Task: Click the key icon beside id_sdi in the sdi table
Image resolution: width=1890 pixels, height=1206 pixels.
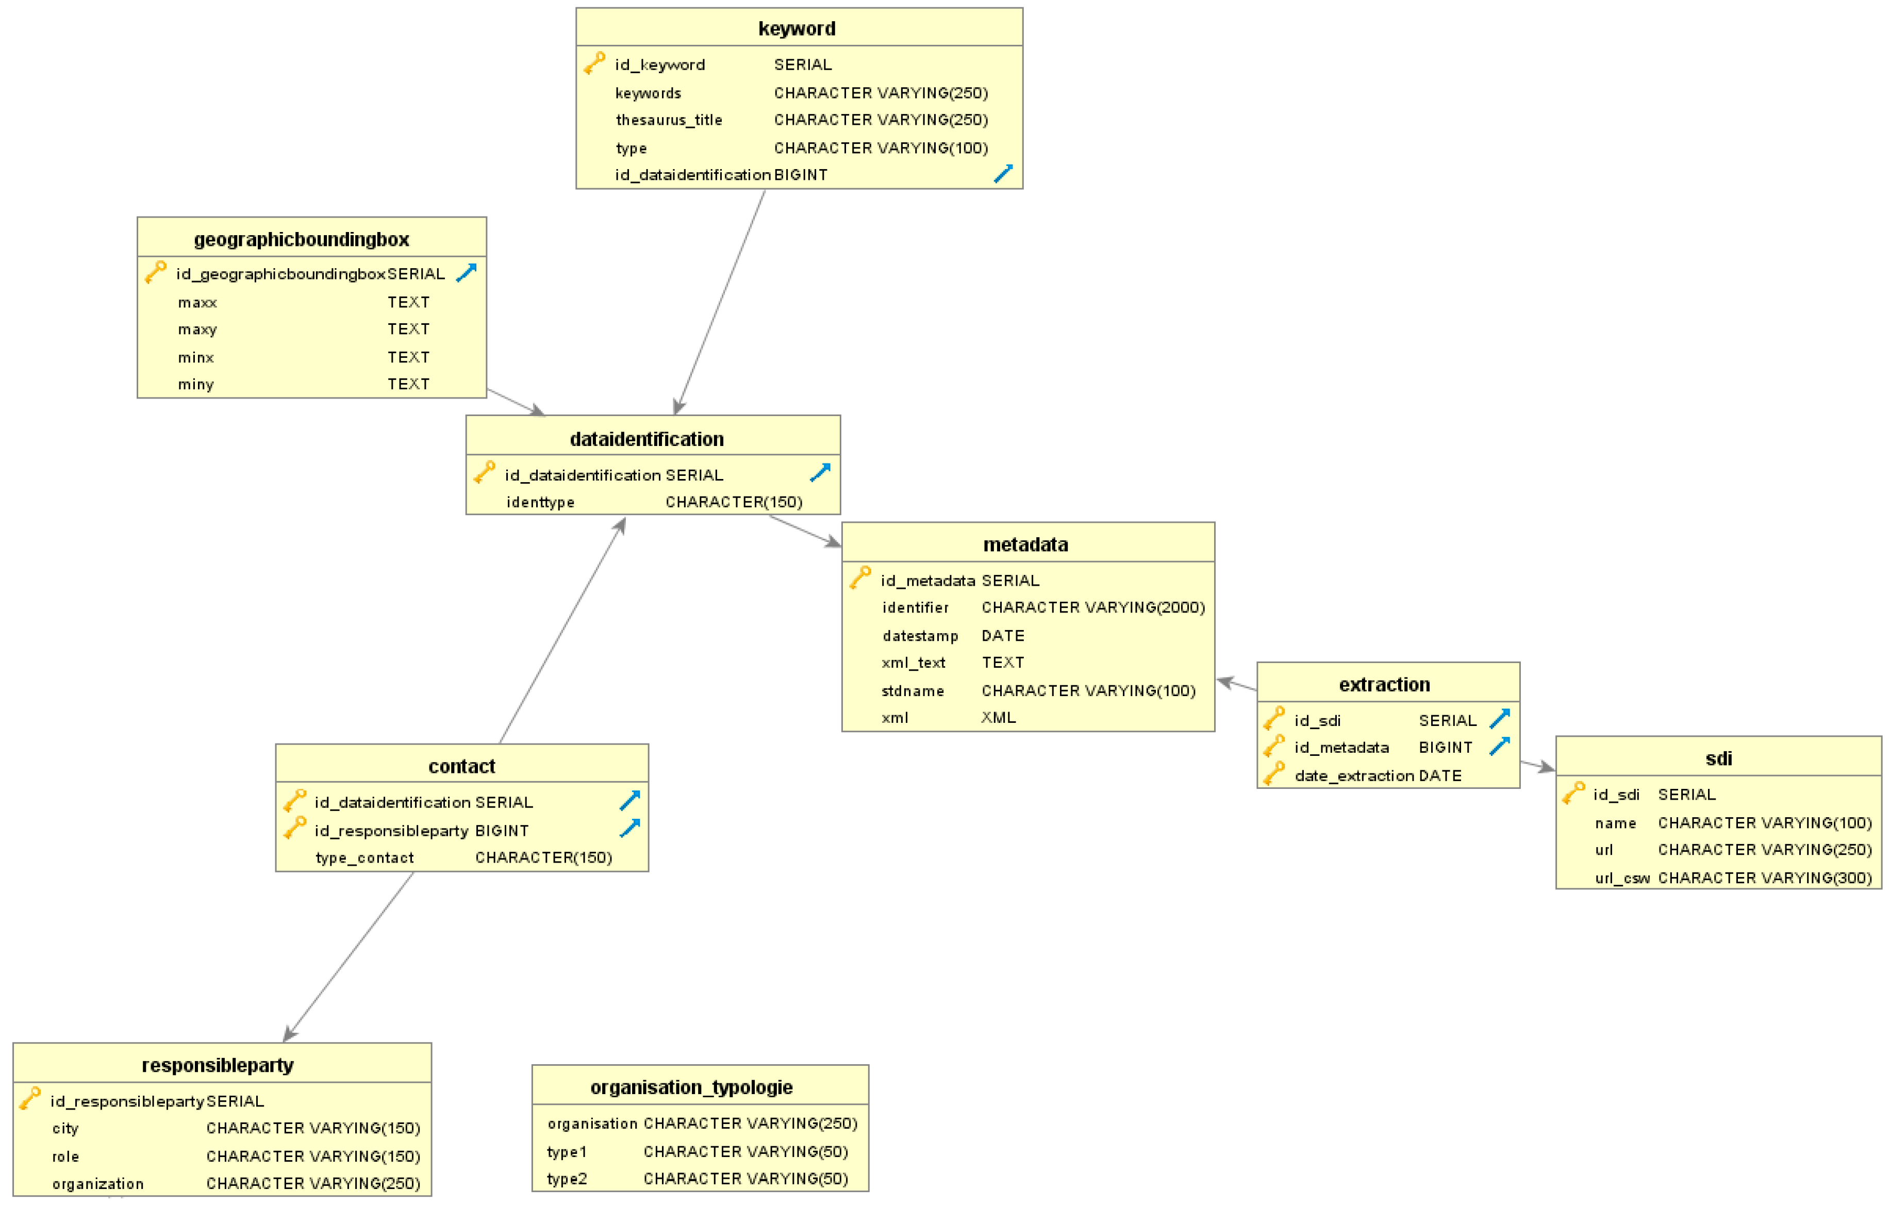Action: [1573, 793]
